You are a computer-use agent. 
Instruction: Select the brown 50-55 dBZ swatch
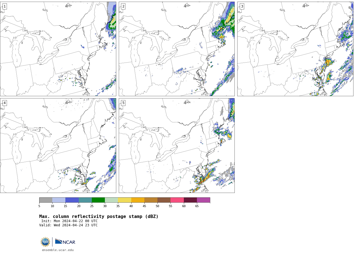tap(164, 200)
